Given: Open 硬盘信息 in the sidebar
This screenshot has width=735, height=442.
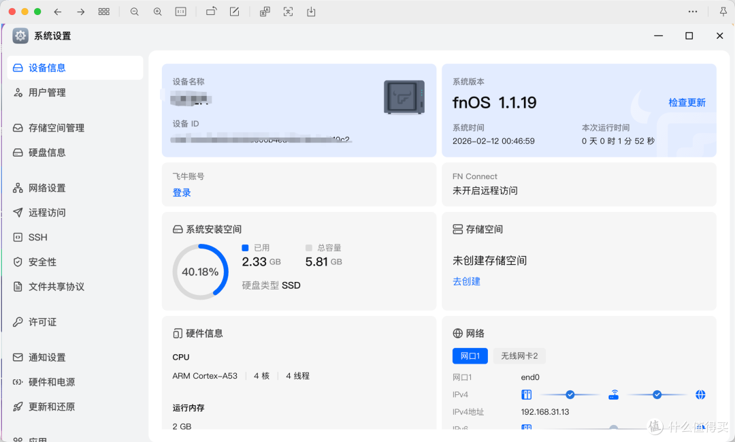Looking at the screenshot, I should coord(75,153).
